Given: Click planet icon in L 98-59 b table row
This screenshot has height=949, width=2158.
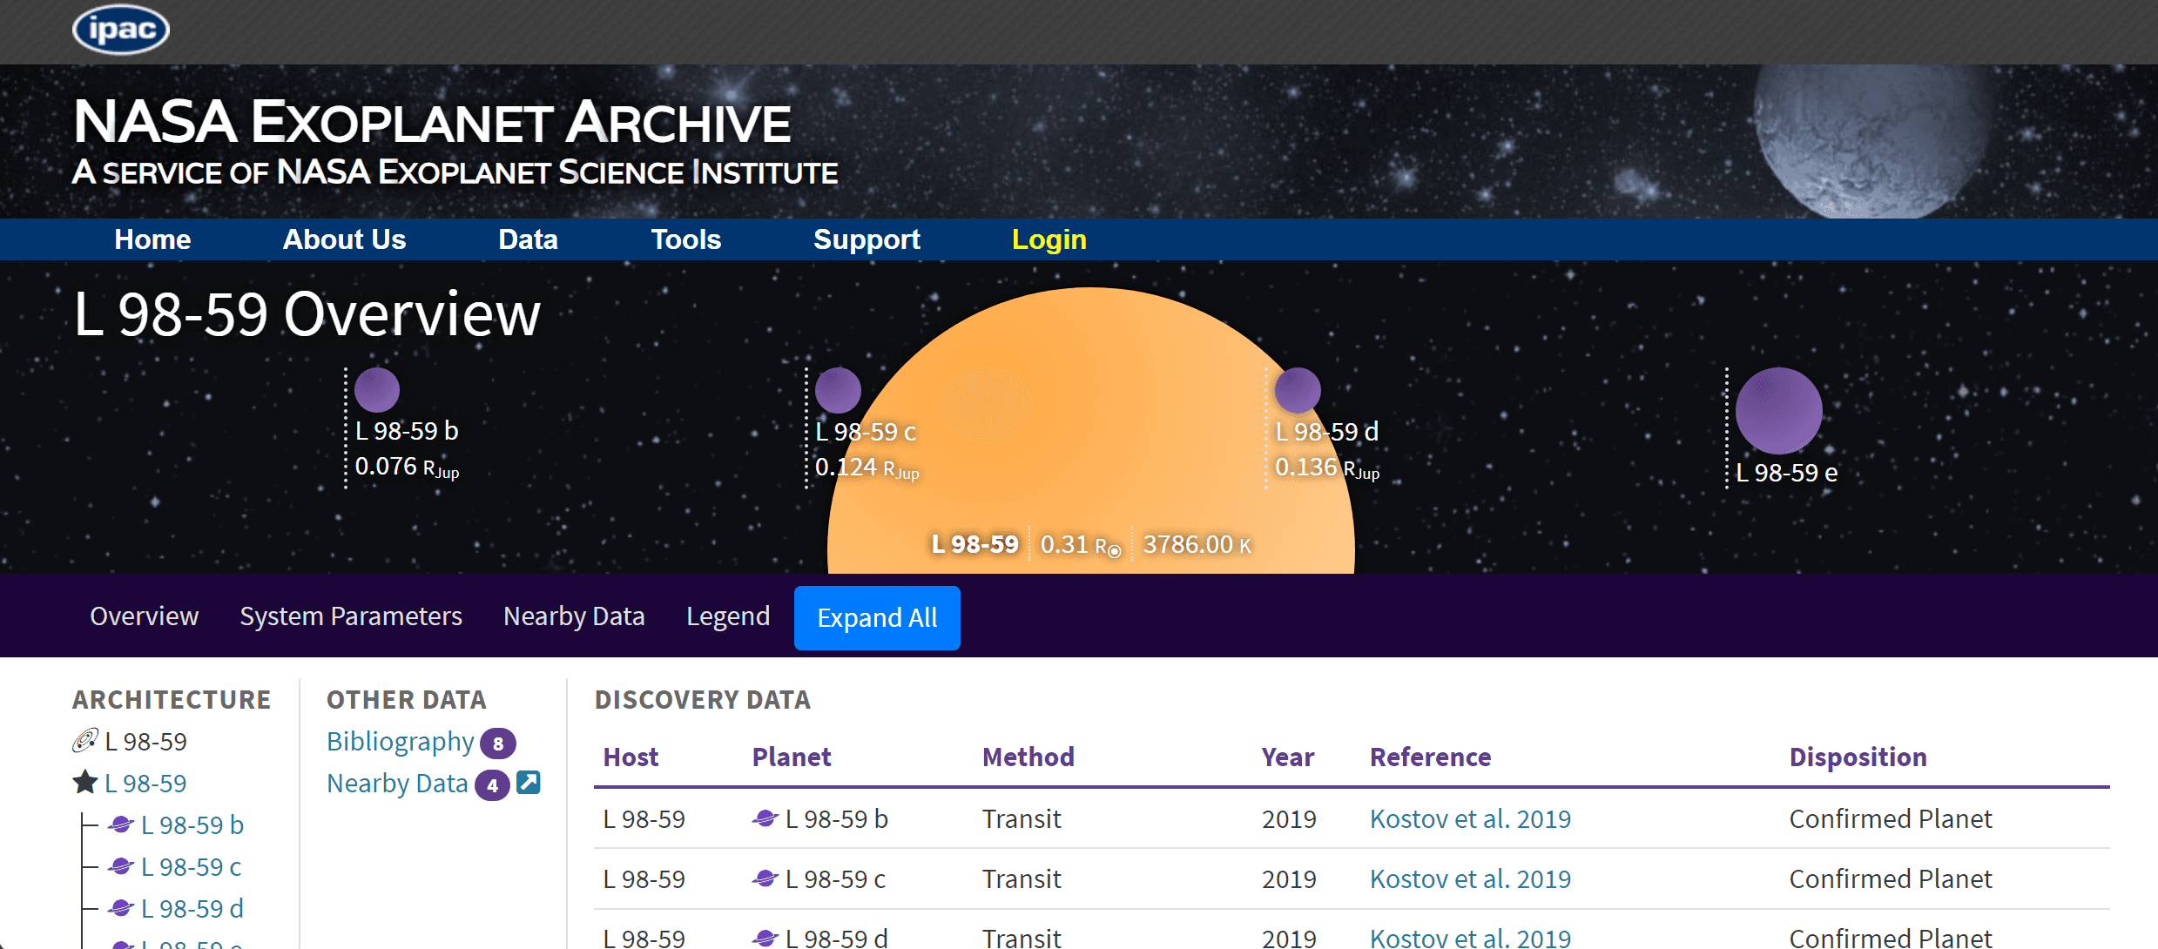Looking at the screenshot, I should [765, 818].
